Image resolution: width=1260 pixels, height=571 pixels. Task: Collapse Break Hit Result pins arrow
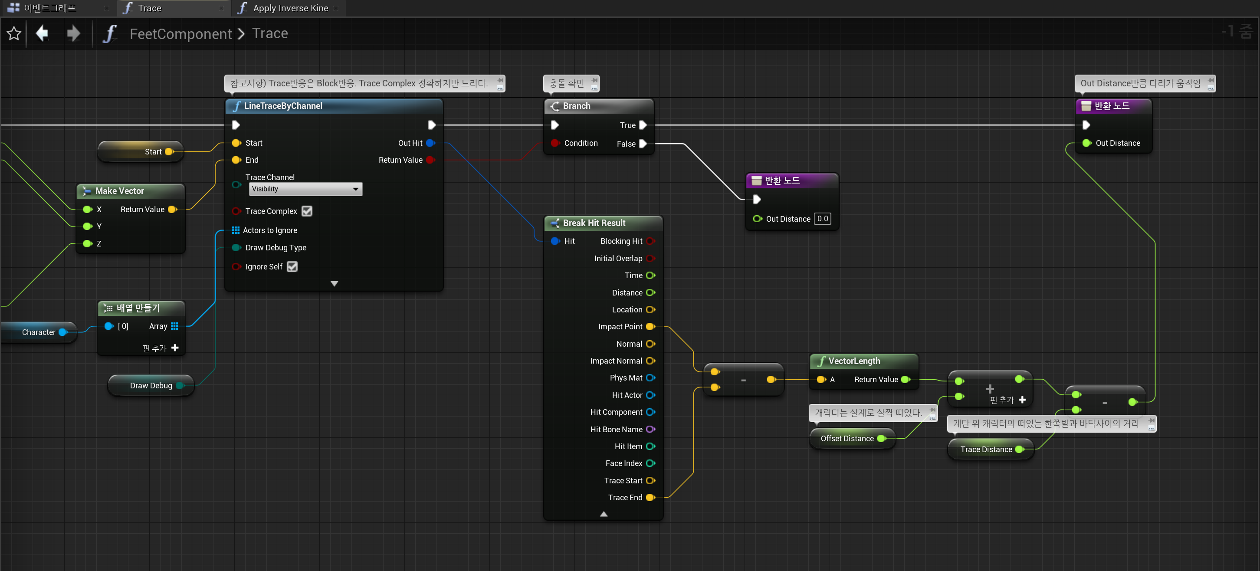(604, 514)
